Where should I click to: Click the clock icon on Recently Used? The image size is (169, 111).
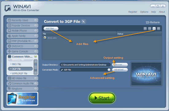pos(10,20)
